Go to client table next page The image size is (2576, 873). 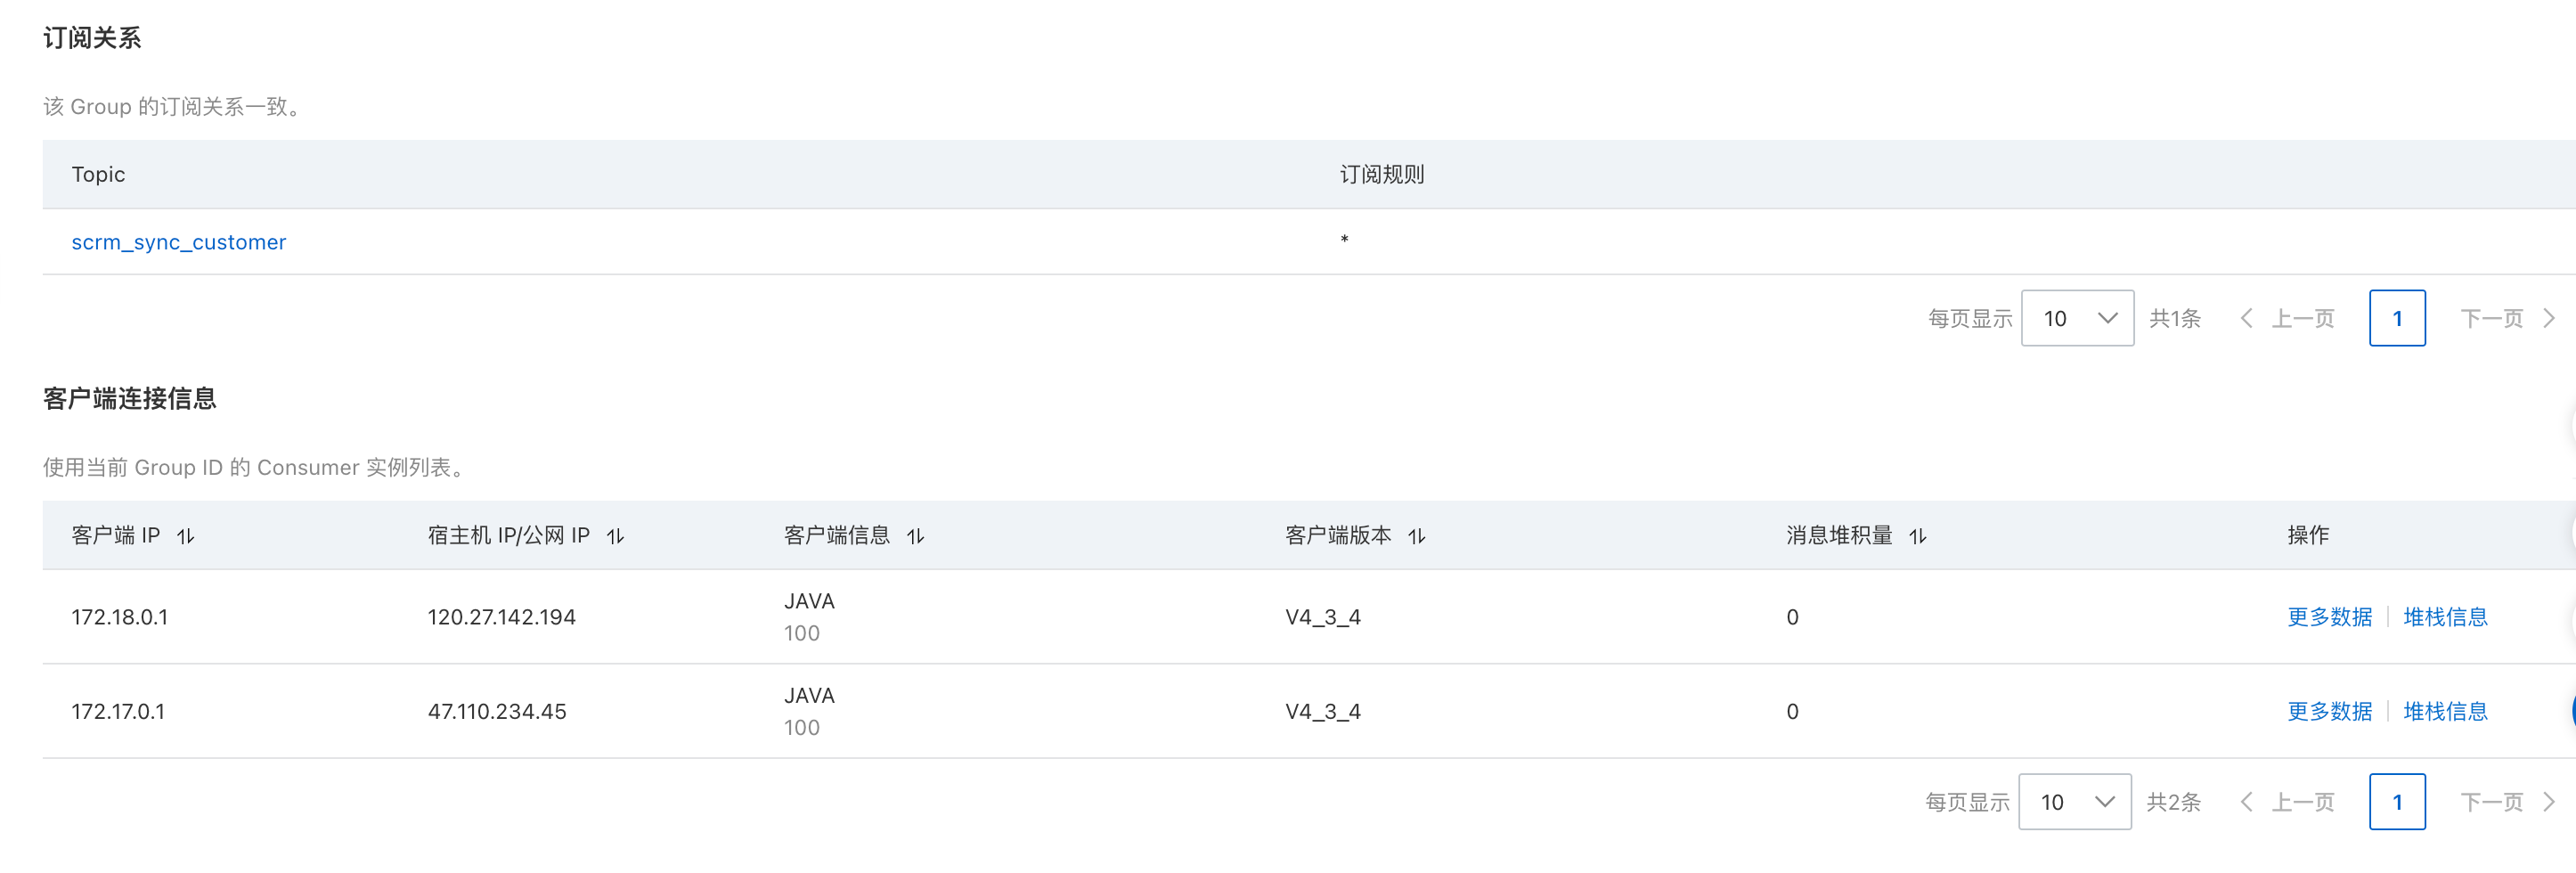(2507, 802)
